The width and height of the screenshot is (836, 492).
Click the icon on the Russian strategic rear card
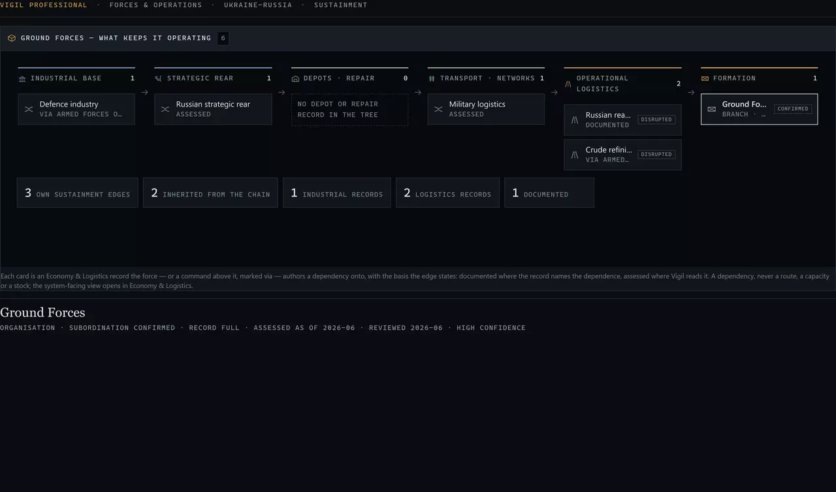[165, 109]
